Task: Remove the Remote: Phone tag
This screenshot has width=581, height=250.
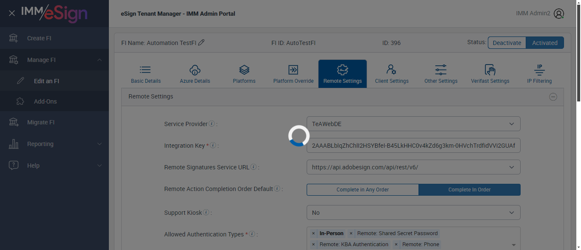Action: 396,244
